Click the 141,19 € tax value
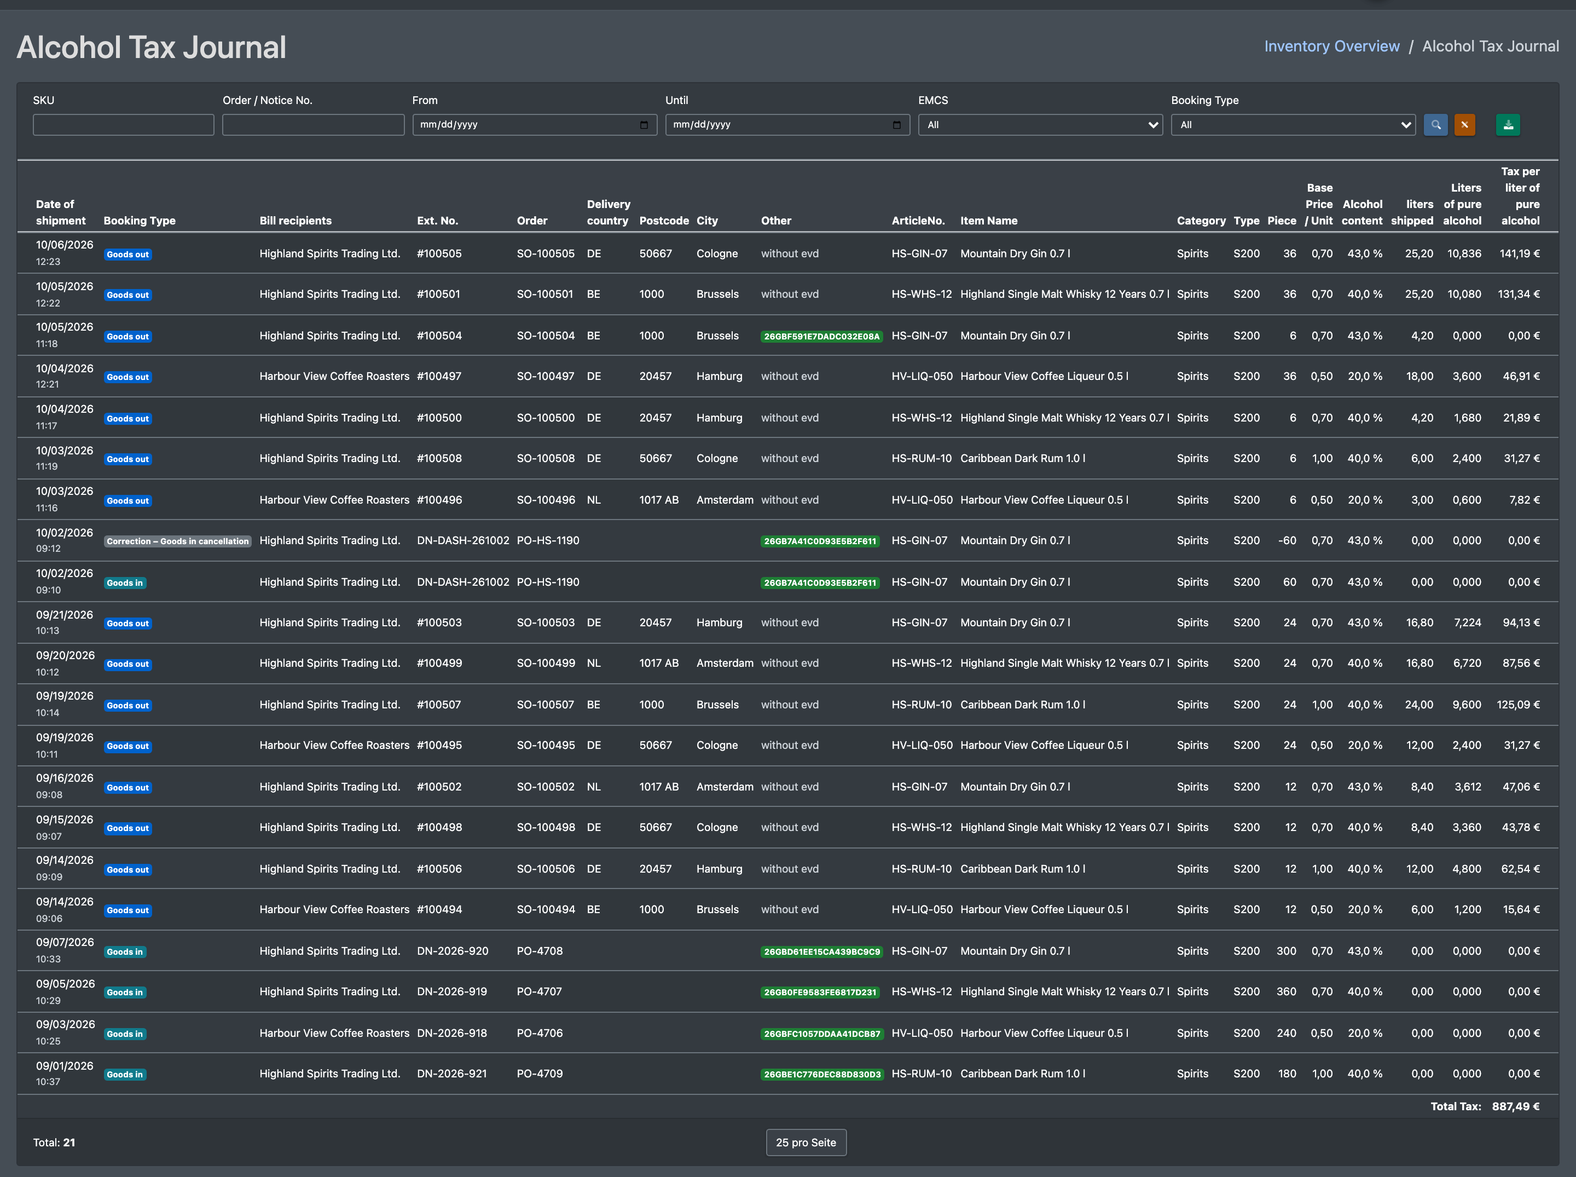The height and width of the screenshot is (1177, 1576). pyautogui.click(x=1520, y=253)
